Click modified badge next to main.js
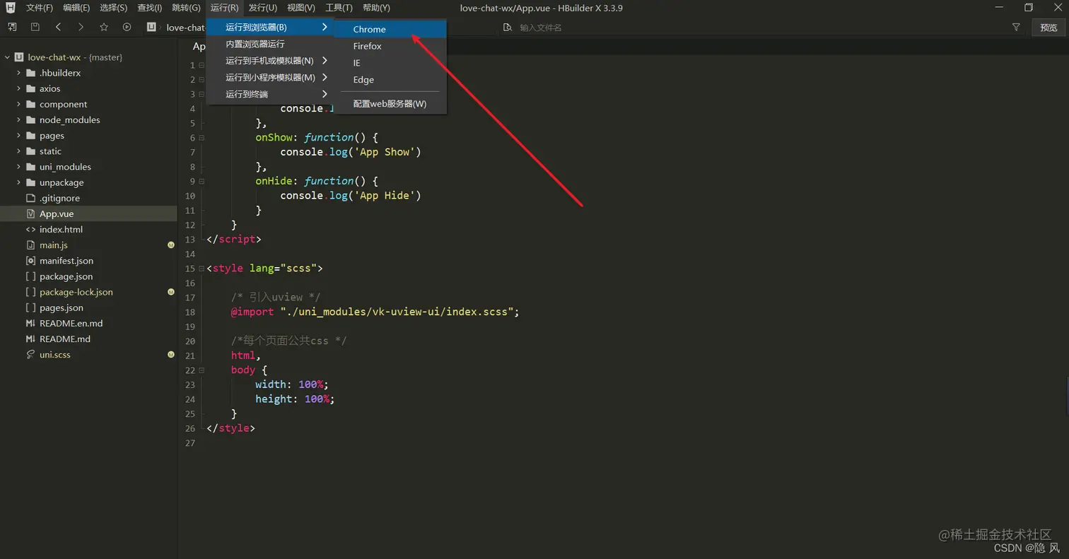 click(171, 245)
